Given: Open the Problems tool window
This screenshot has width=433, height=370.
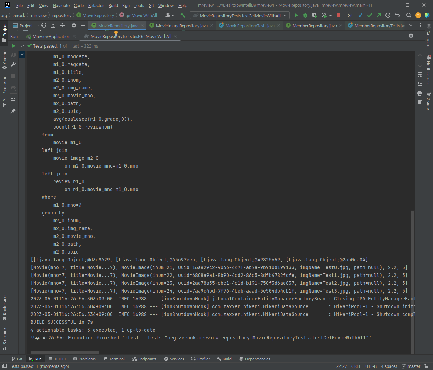Looking at the screenshot, I should pos(84,359).
